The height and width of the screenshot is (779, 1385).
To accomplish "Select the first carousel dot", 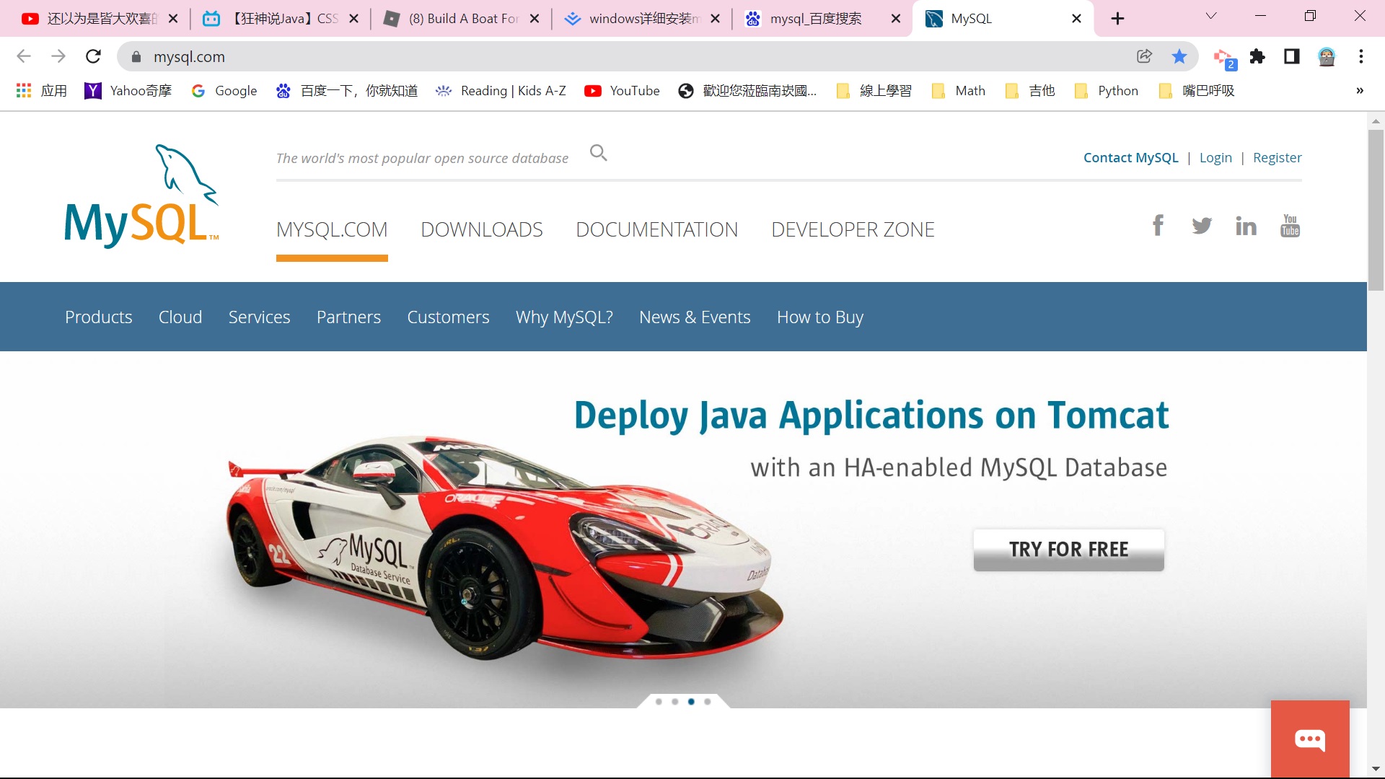I will click(659, 701).
